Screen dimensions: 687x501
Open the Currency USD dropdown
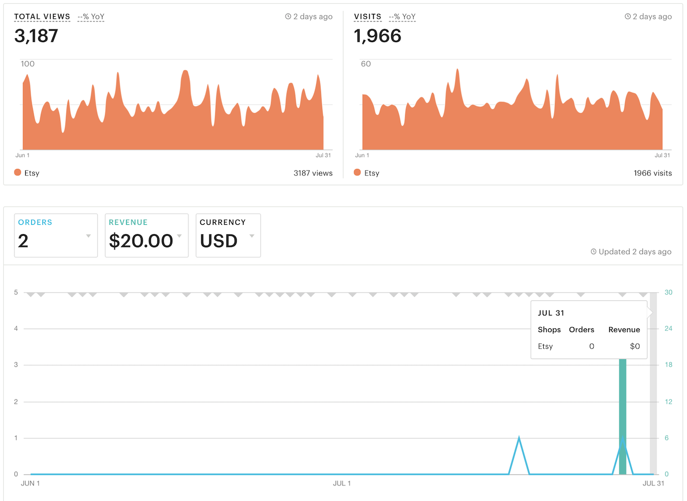228,235
